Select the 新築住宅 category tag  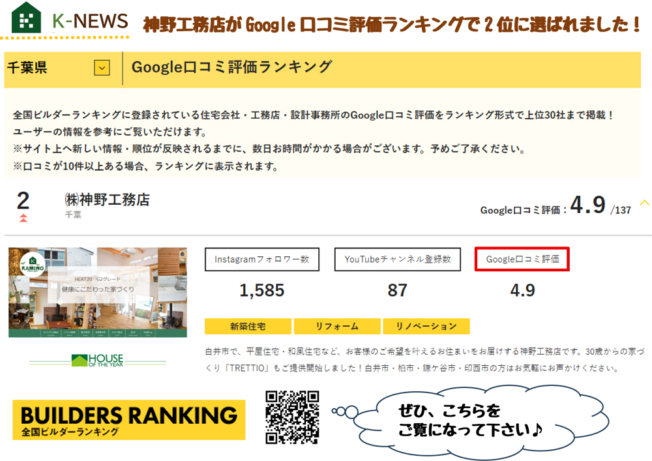coord(249,326)
